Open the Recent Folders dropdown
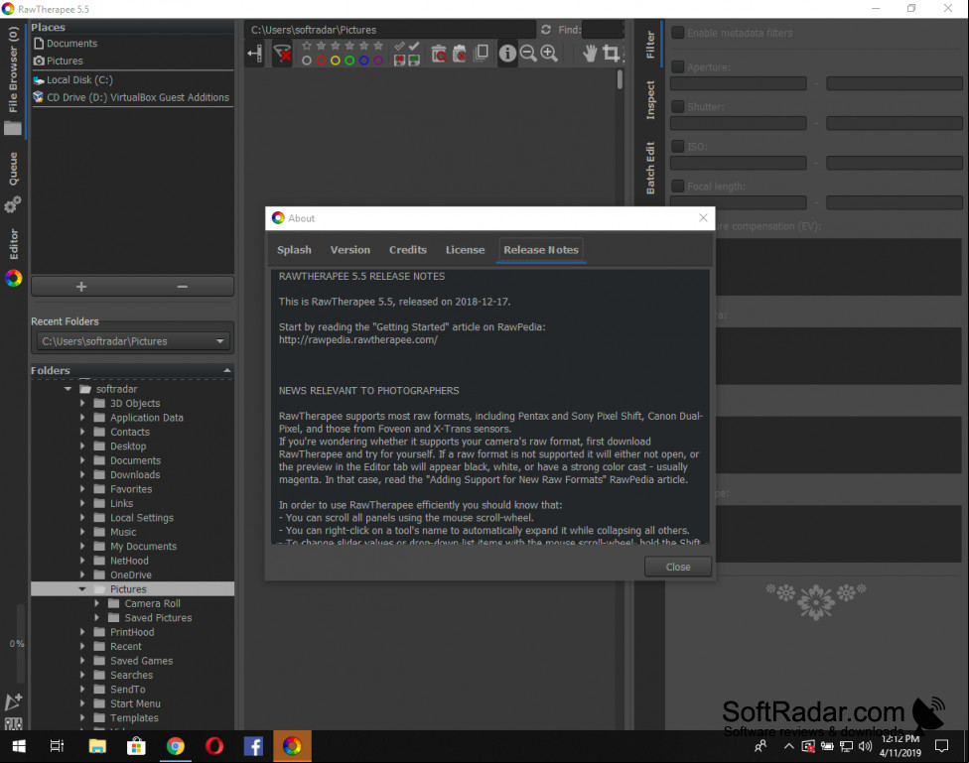969x763 pixels. (x=133, y=341)
